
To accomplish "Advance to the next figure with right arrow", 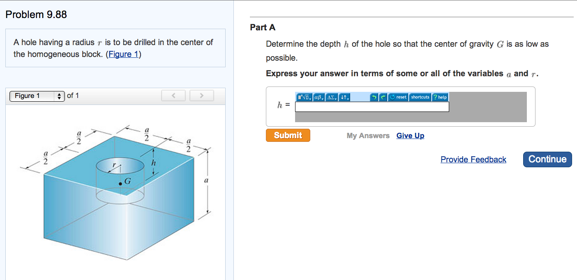I will tap(201, 95).
